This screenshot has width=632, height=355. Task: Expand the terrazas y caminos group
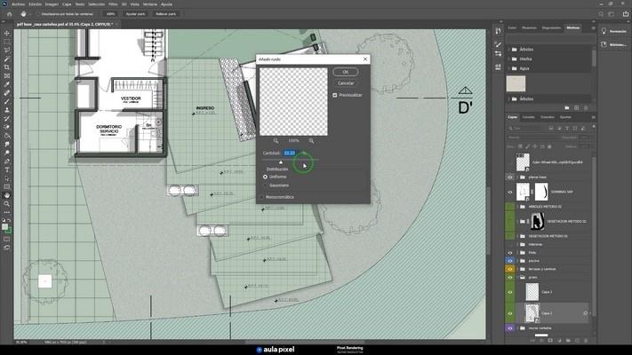[517, 269]
